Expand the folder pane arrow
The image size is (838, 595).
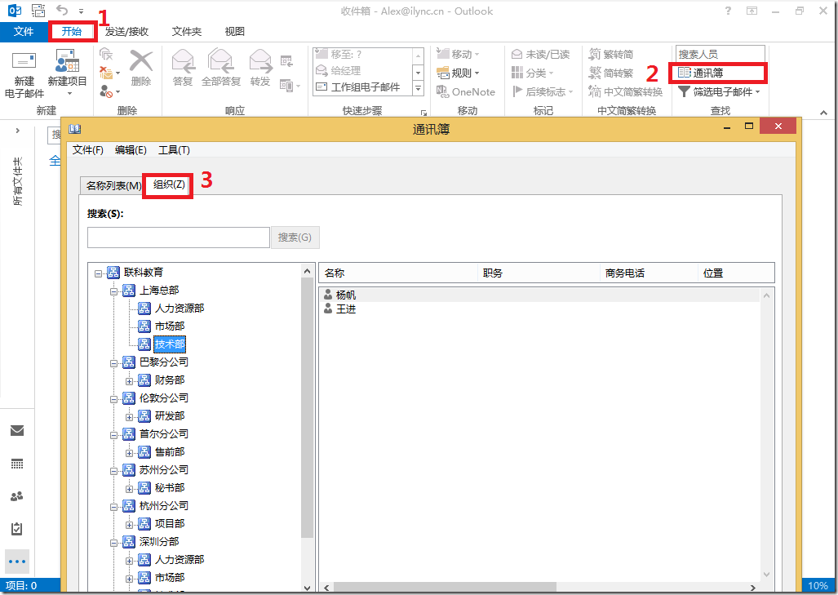click(18, 131)
